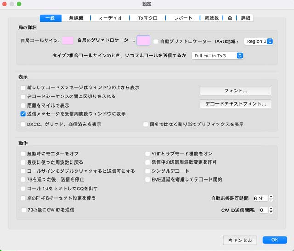
Task: Enable シングルデコード checkbox
Action: tap(147, 171)
